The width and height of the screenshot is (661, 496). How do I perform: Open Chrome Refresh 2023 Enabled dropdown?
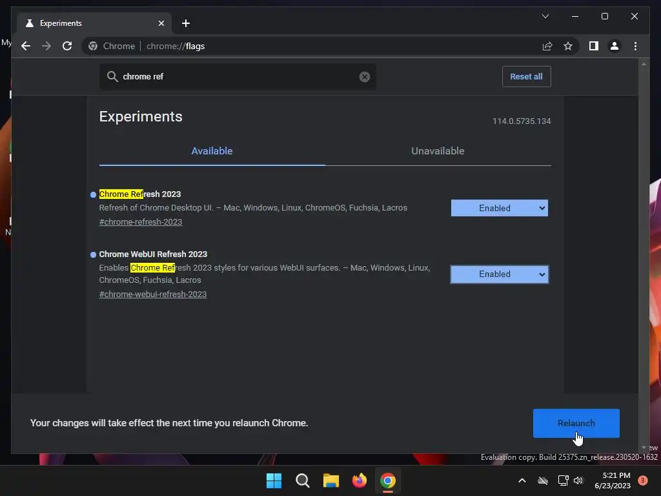tap(499, 208)
